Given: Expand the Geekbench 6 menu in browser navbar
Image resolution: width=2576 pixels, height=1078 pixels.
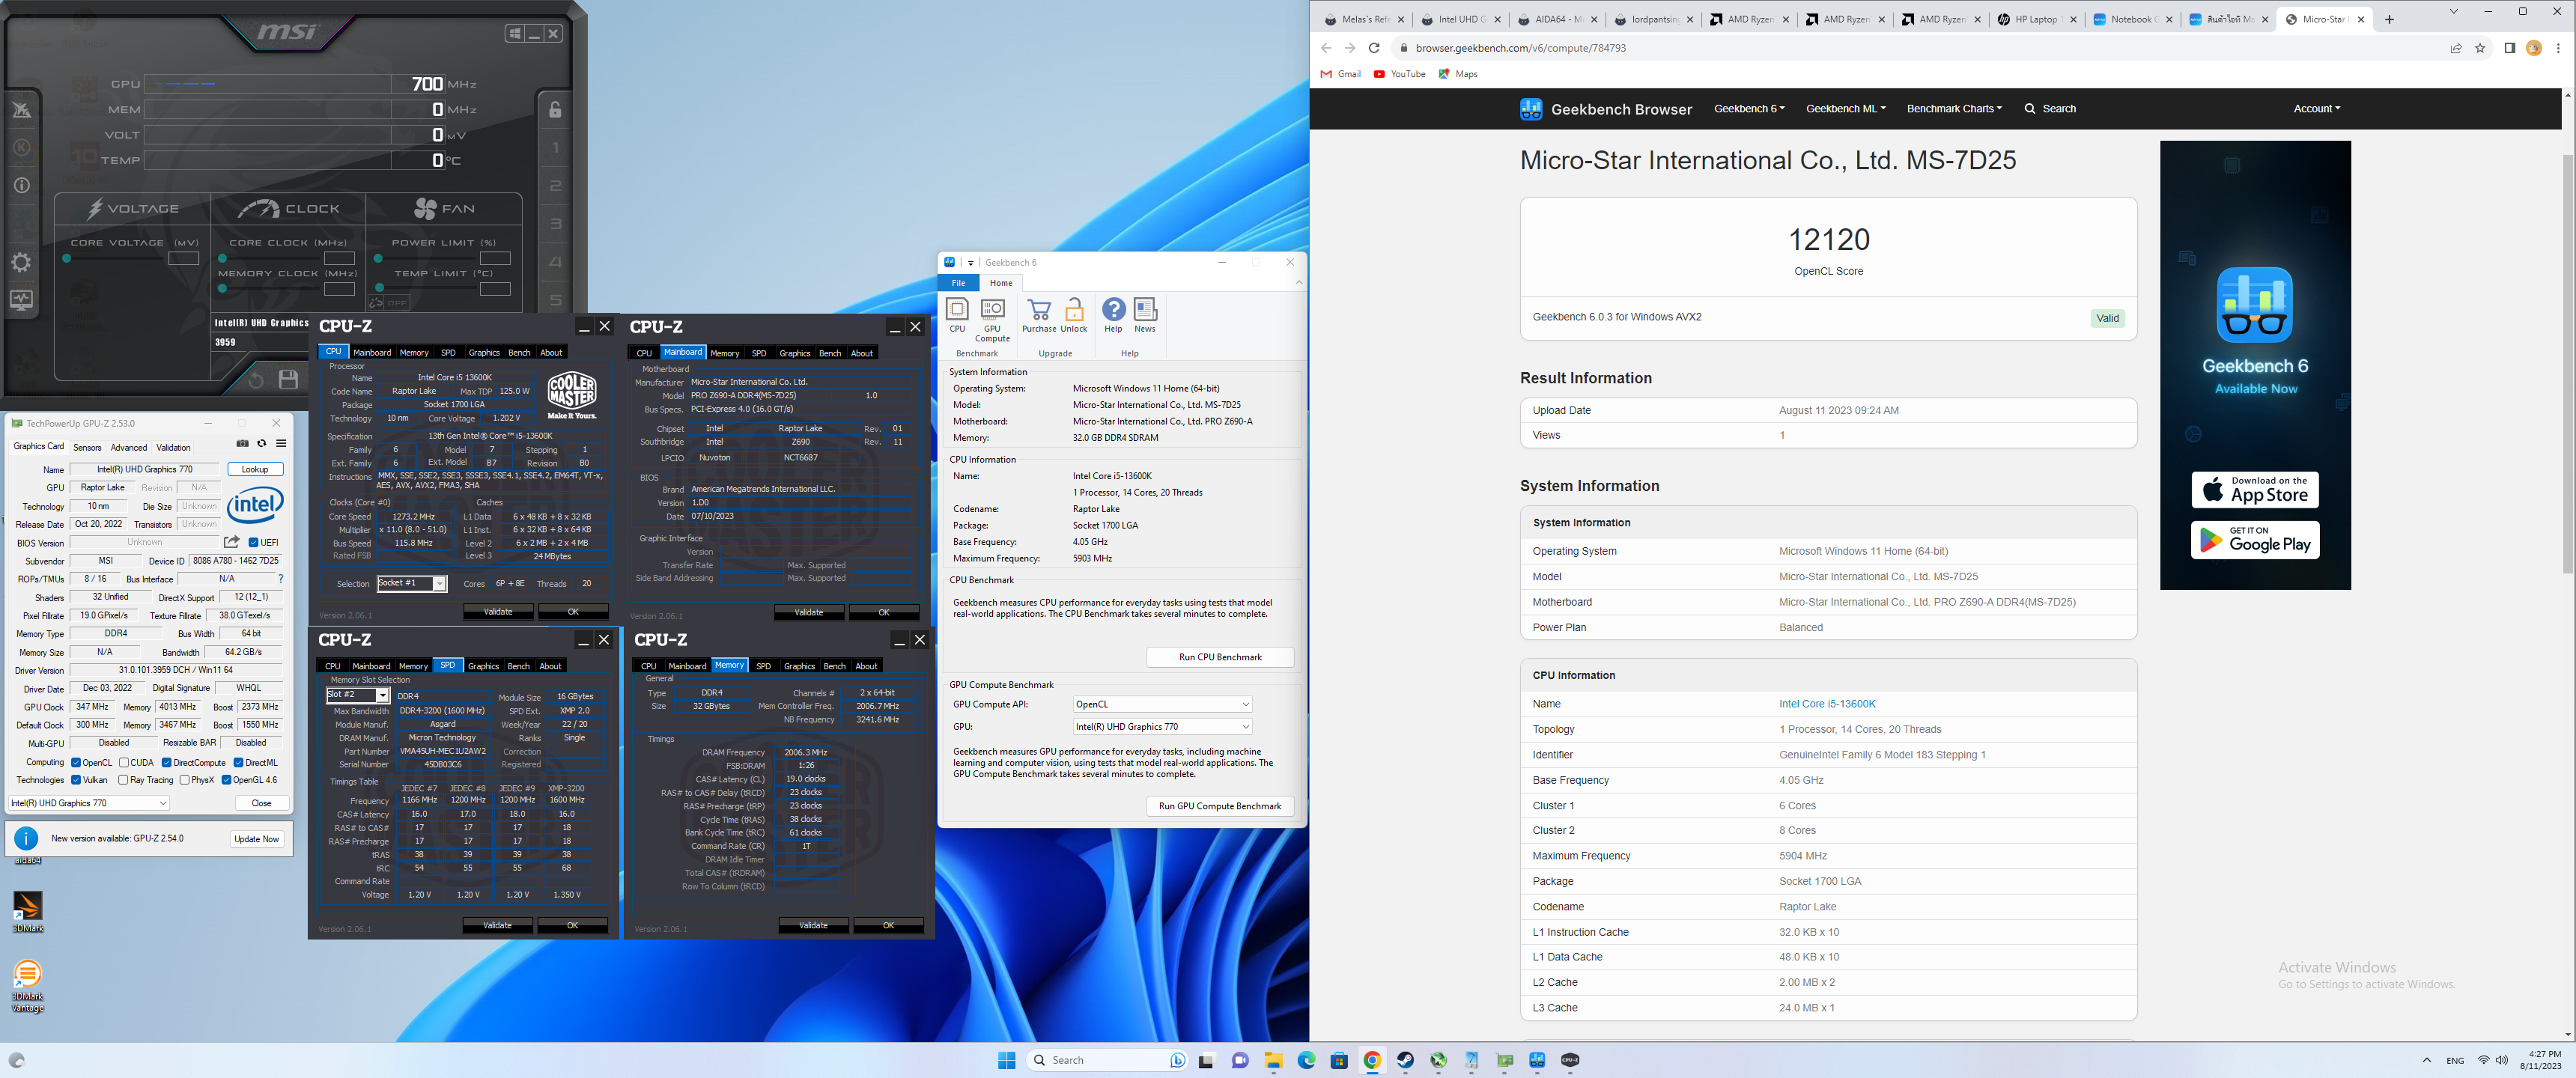Looking at the screenshot, I should click(1749, 109).
